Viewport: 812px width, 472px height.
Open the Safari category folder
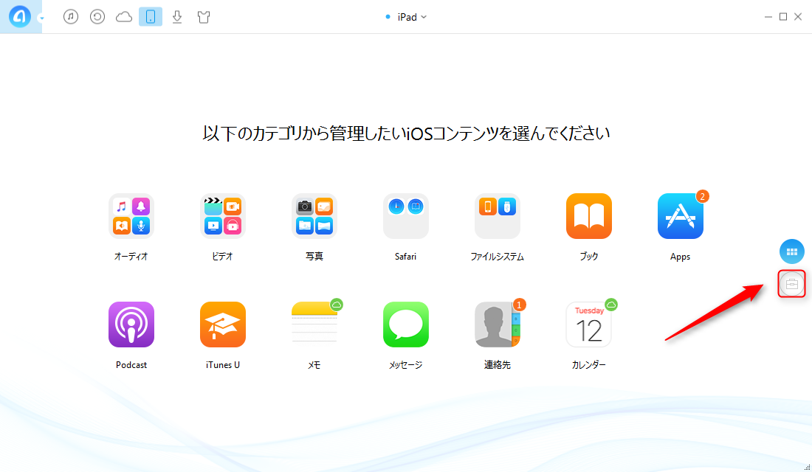[x=406, y=216]
